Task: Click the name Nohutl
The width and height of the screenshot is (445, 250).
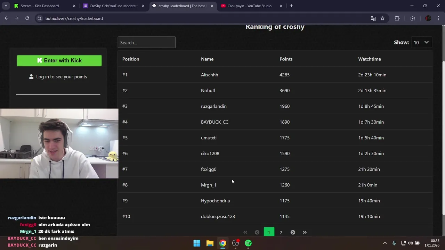Action: pyautogui.click(x=208, y=91)
